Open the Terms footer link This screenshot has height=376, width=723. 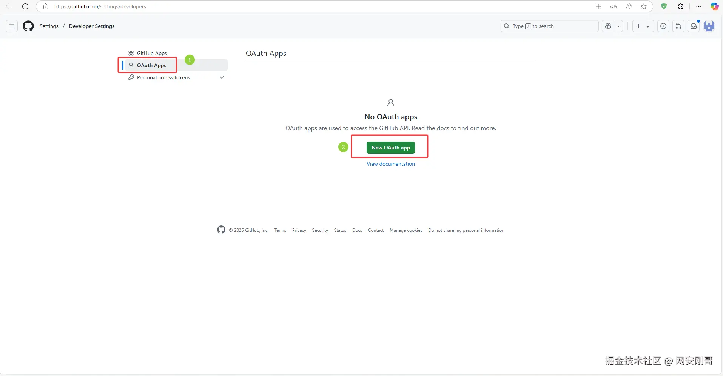coord(280,230)
